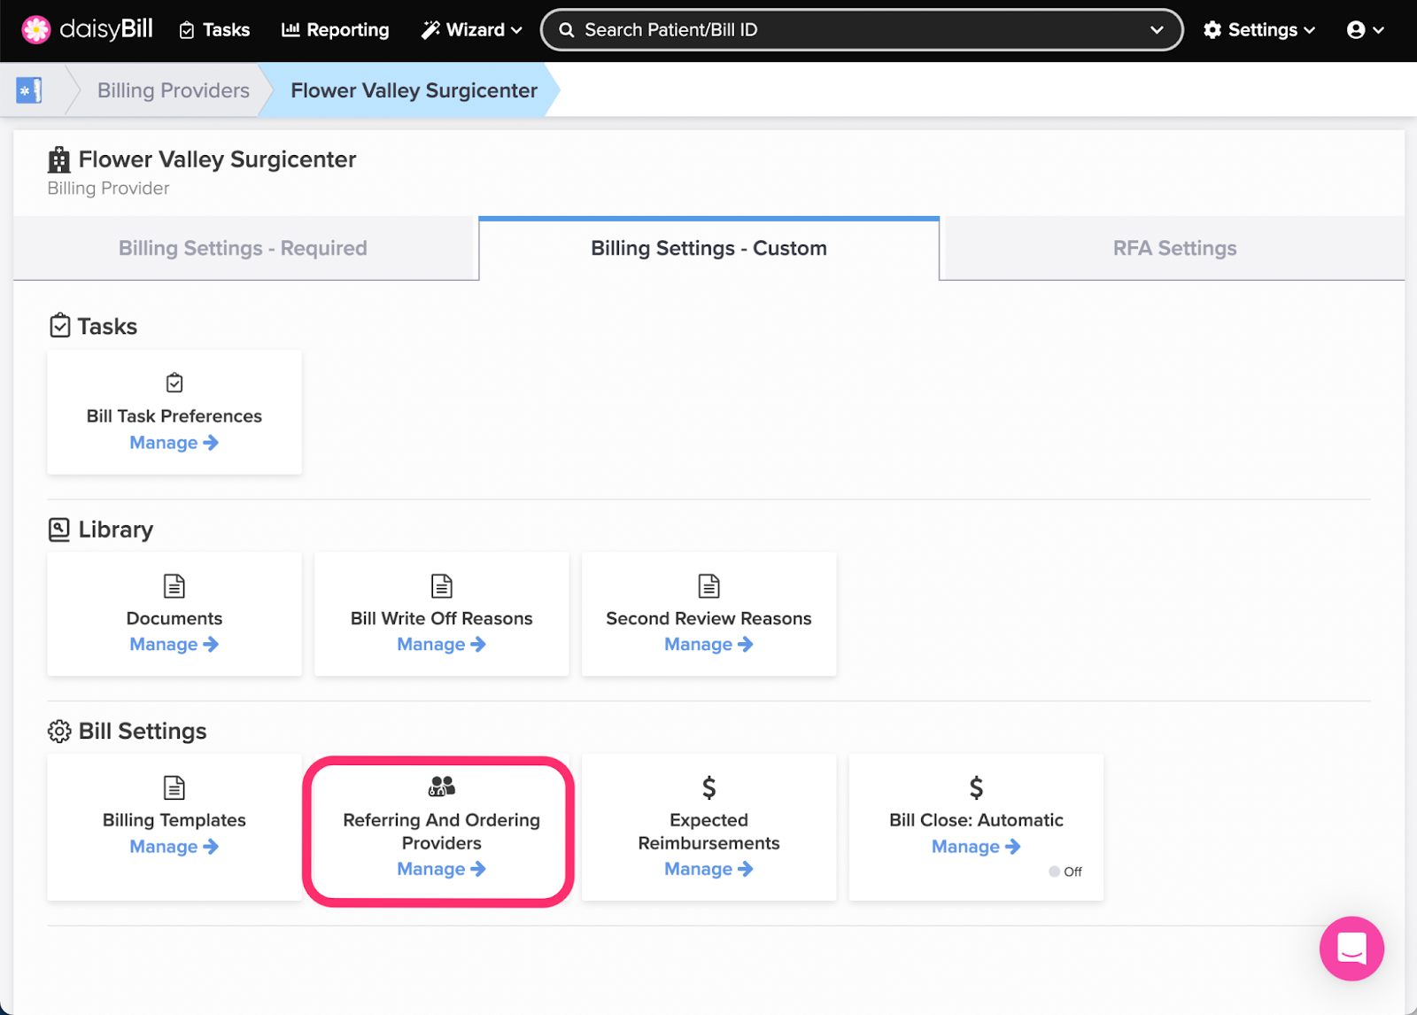The height and width of the screenshot is (1015, 1417).
Task: Click the Expected Reimbursements dollar icon
Action: pyautogui.click(x=709, y=787)
